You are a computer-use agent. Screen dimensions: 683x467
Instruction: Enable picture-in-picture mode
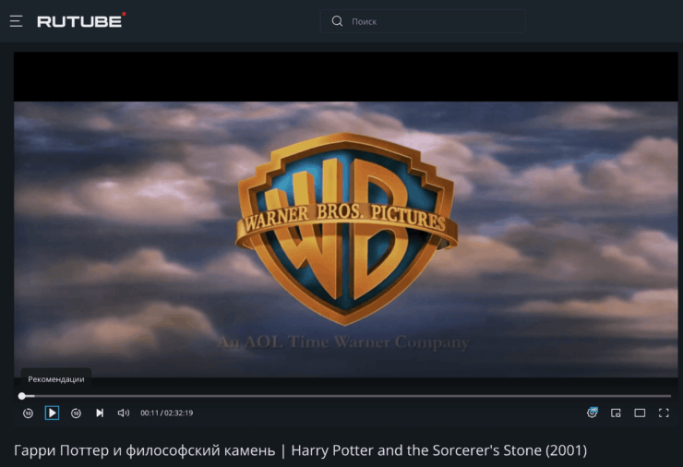pos(616,413)
